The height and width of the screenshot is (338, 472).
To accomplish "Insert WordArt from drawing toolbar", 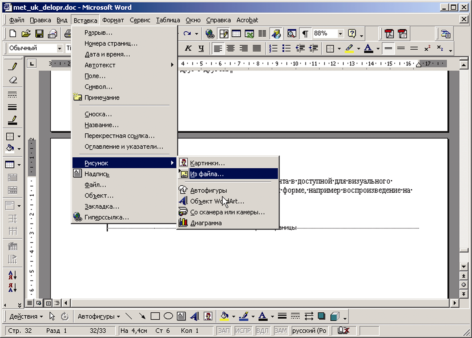I will (x=195, y=316).
